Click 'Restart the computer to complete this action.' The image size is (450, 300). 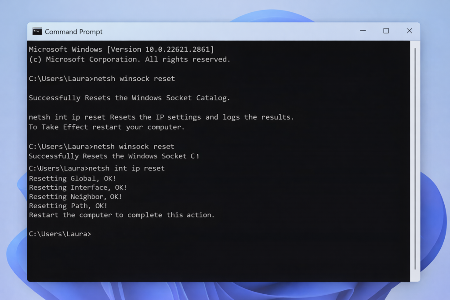[122, 215]
